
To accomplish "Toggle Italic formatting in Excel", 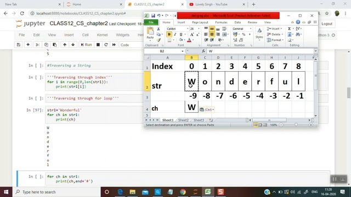I will (175, 34).
